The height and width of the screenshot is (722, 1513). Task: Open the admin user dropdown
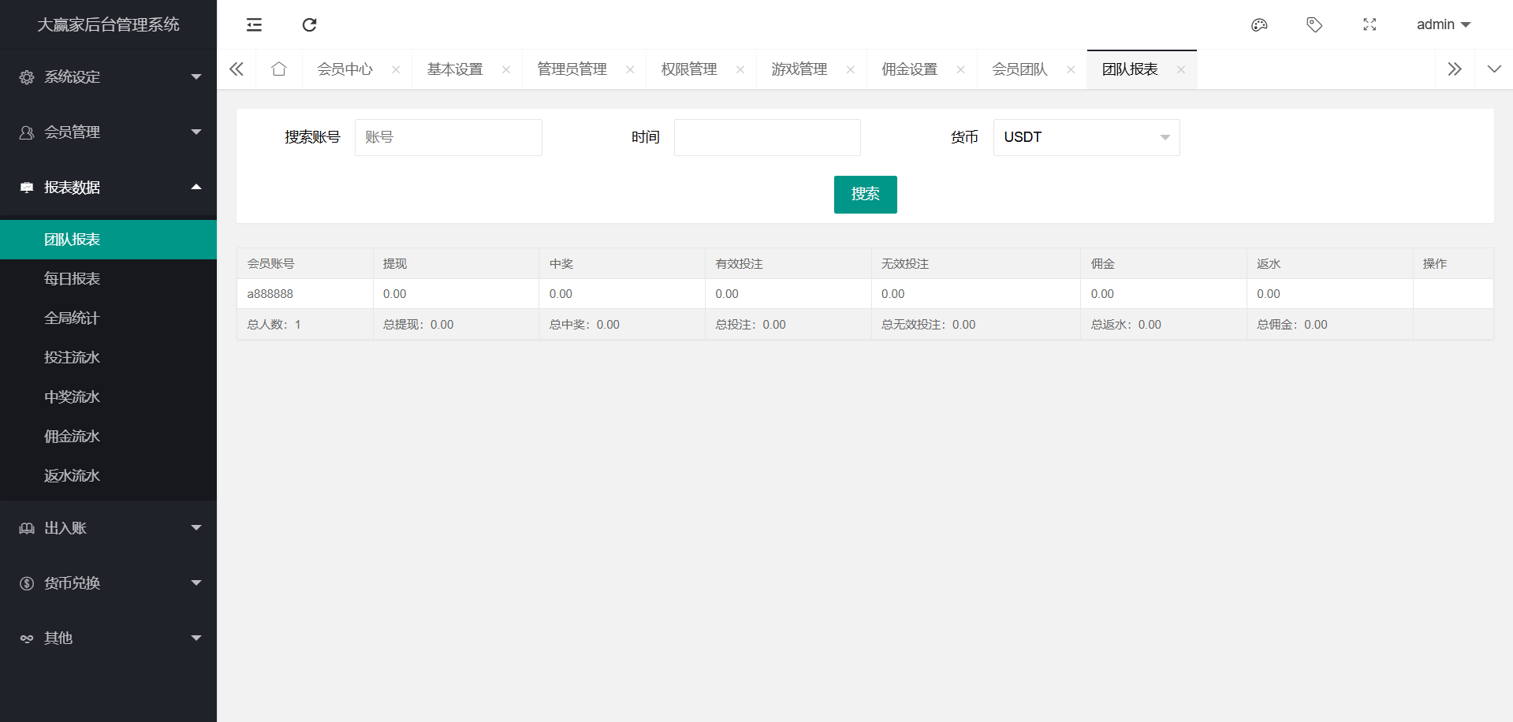click(1443, 25)
